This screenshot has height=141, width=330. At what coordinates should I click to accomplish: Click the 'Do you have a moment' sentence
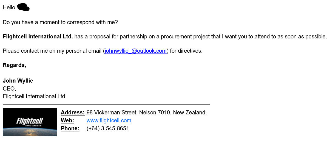pos(60,22)
